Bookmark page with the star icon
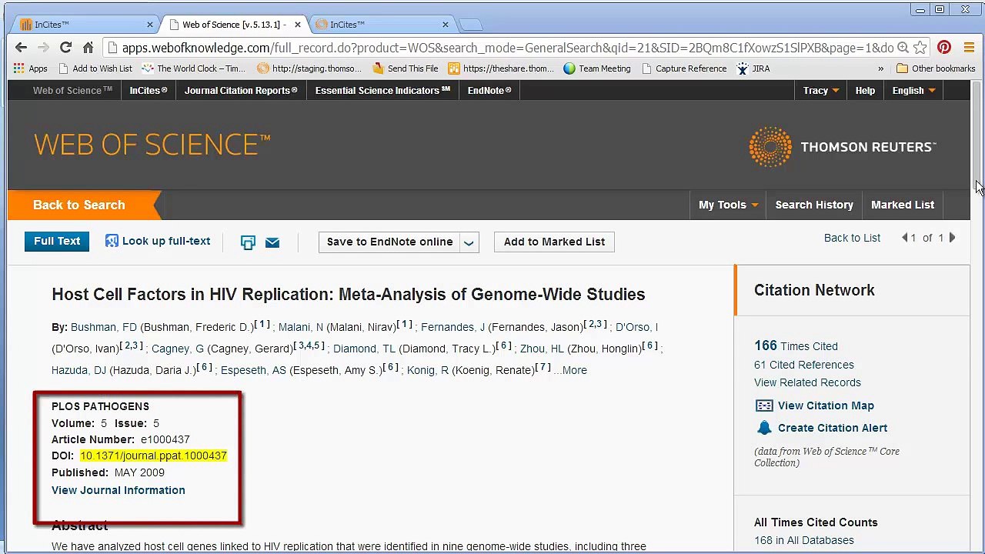Screen dimensions: 985x554 click(920, 48)
